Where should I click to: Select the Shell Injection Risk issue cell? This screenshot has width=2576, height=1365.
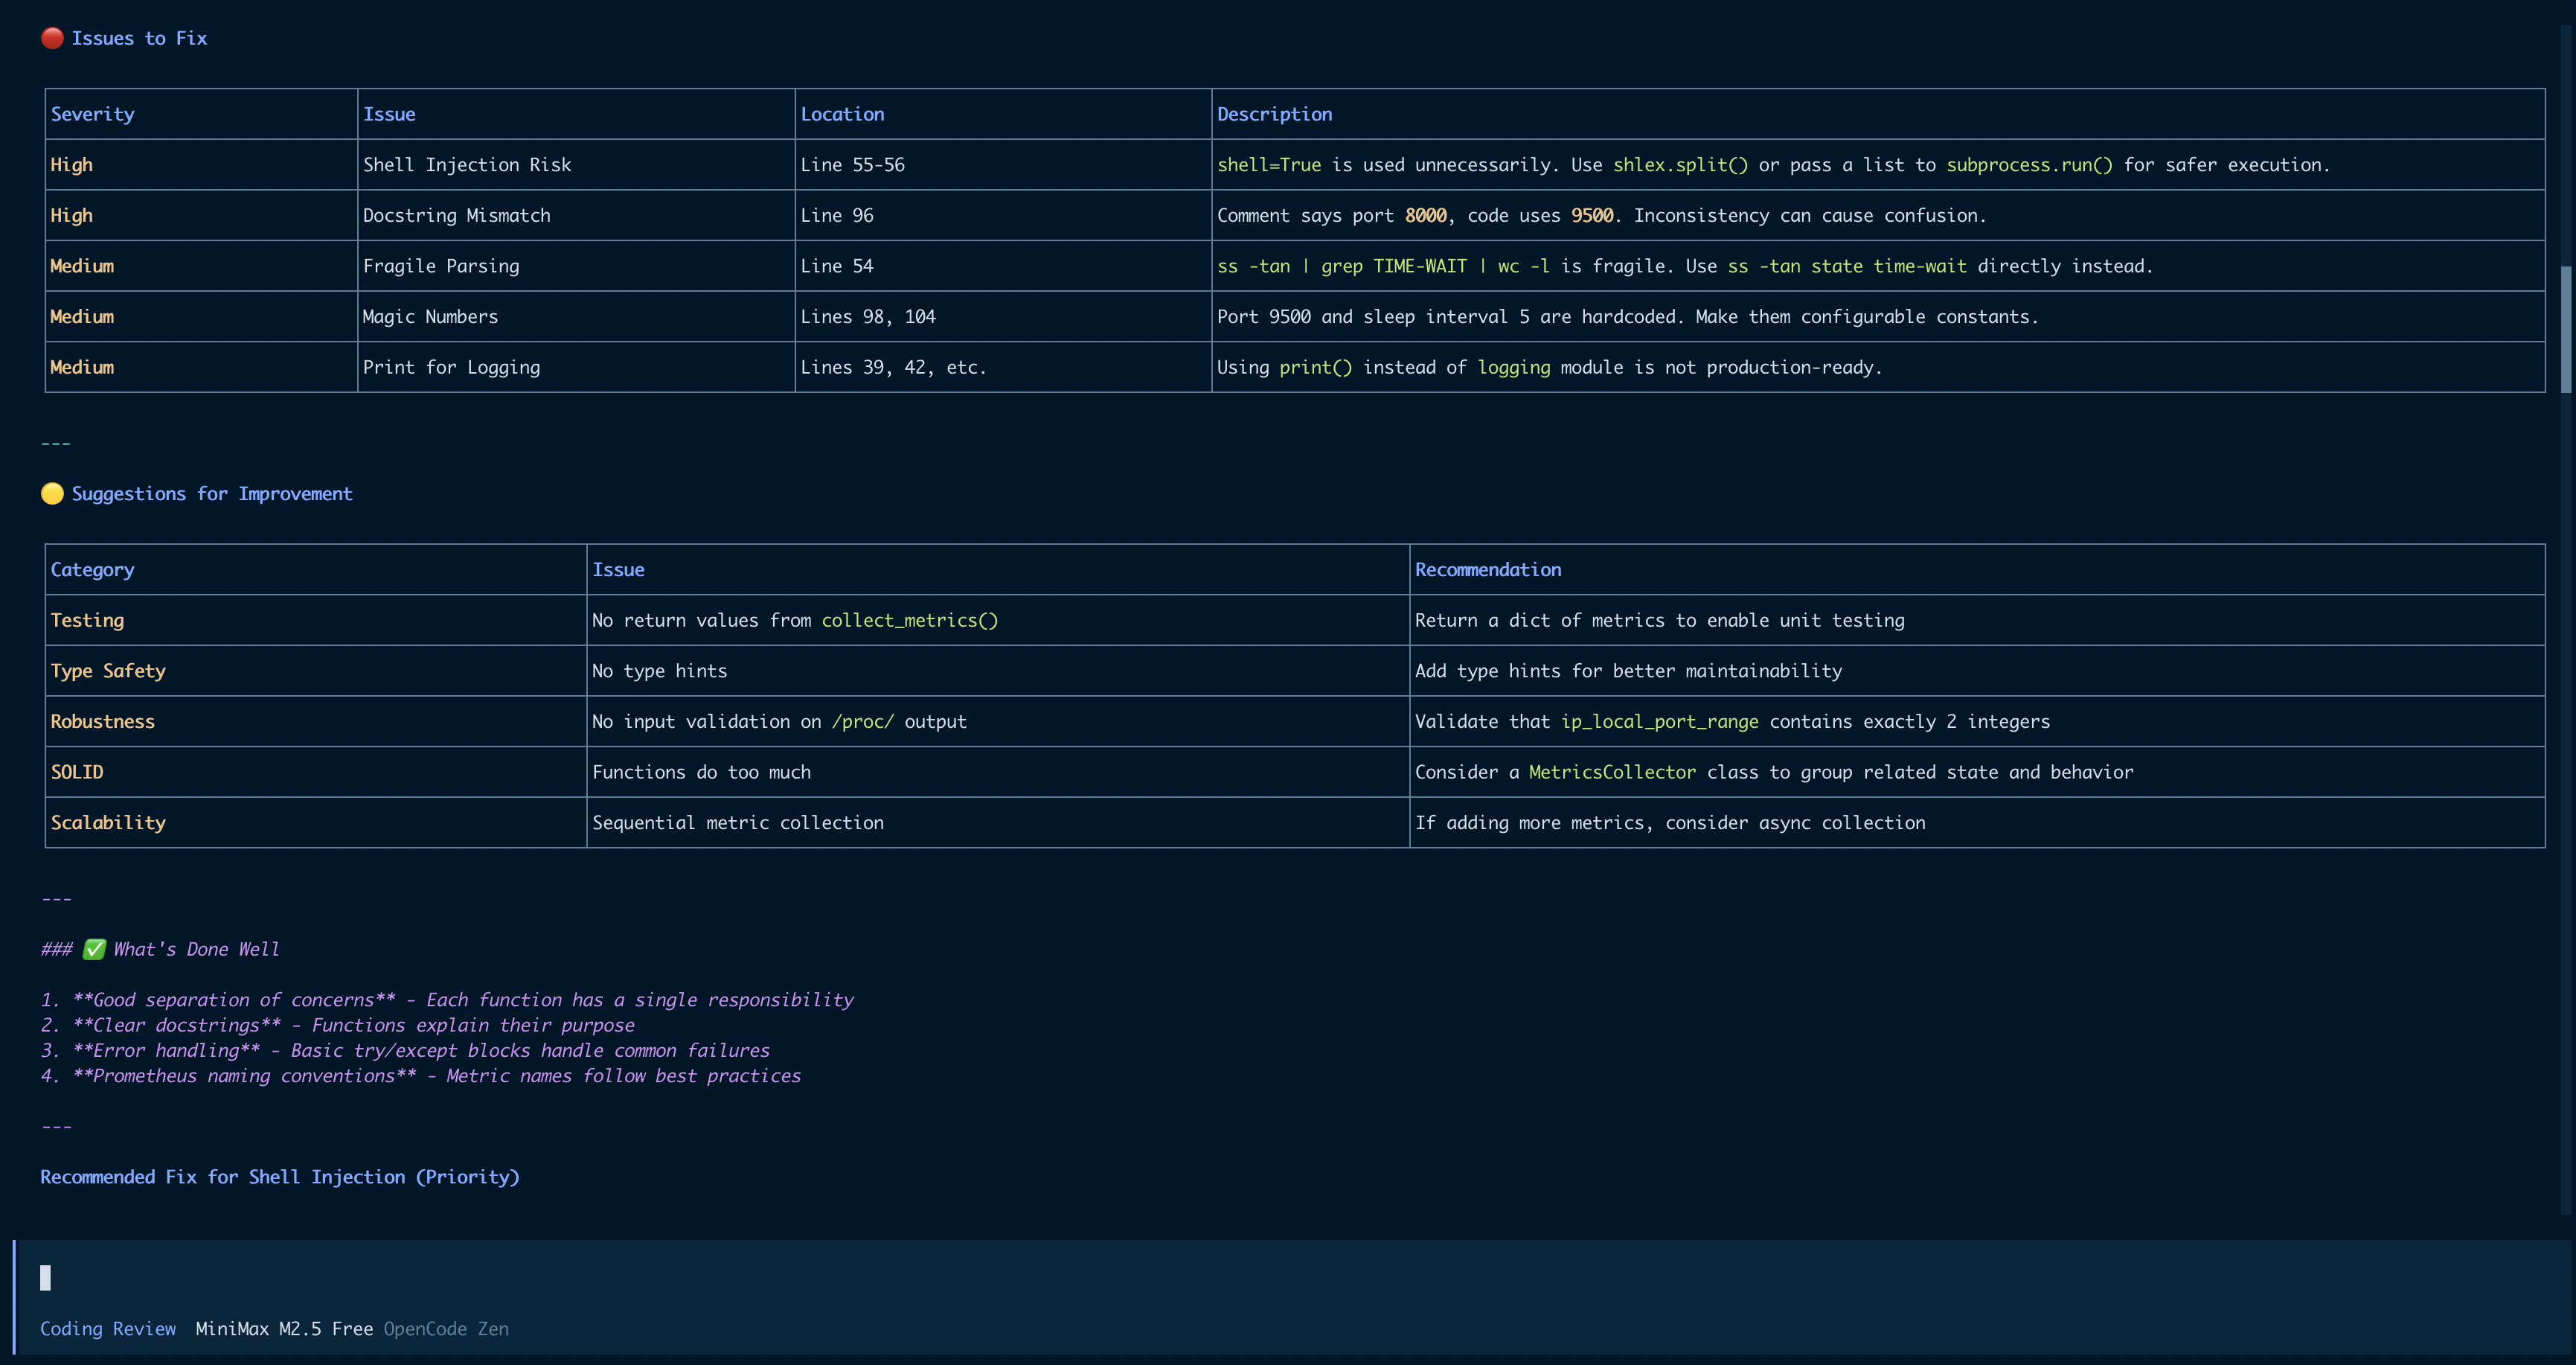point(467,165)
